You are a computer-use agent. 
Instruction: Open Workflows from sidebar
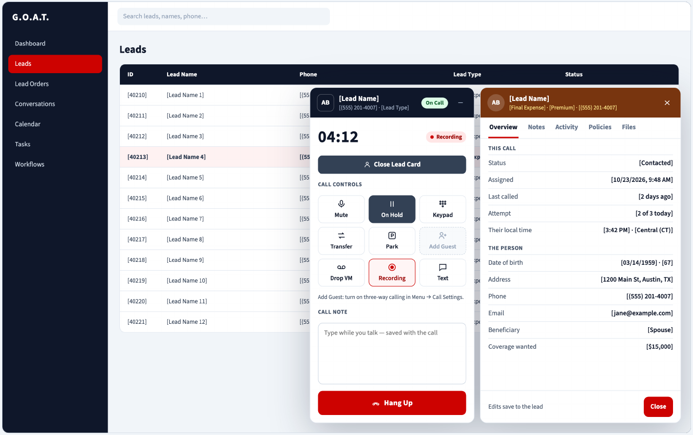(x=55, y=164)
